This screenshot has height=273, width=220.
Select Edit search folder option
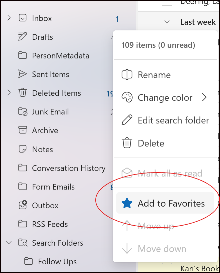pos(173,120)
